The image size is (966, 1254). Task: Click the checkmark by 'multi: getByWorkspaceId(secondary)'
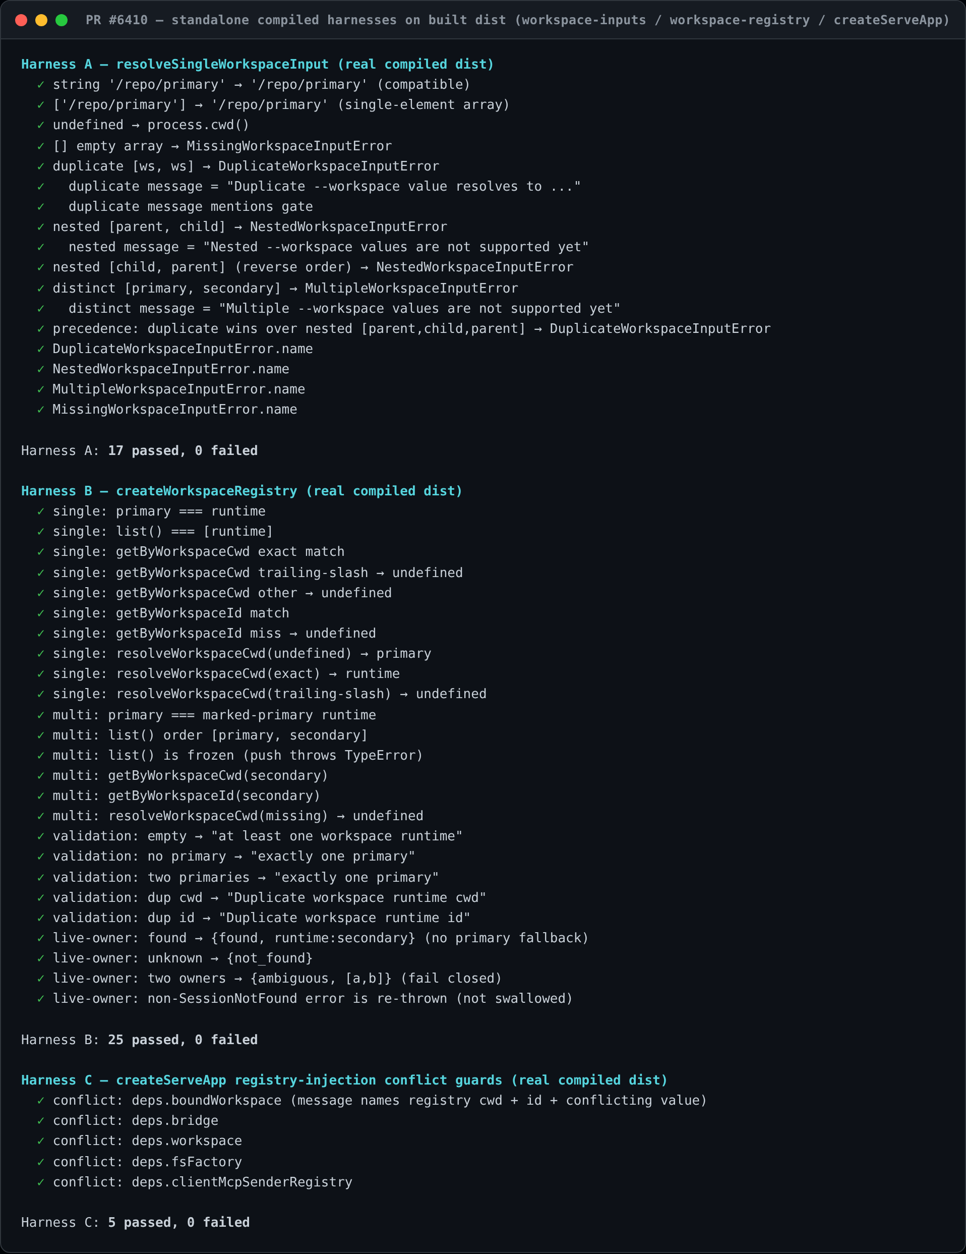[x=41, y=796]
